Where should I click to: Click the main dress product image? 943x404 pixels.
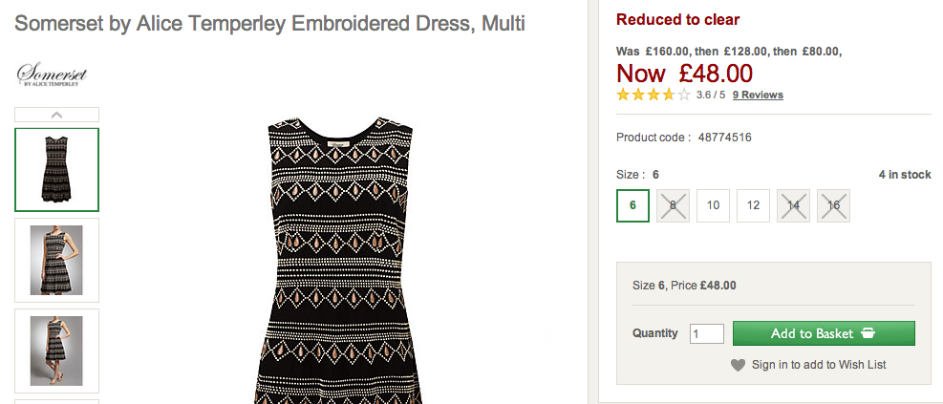[x=344, y=258]
